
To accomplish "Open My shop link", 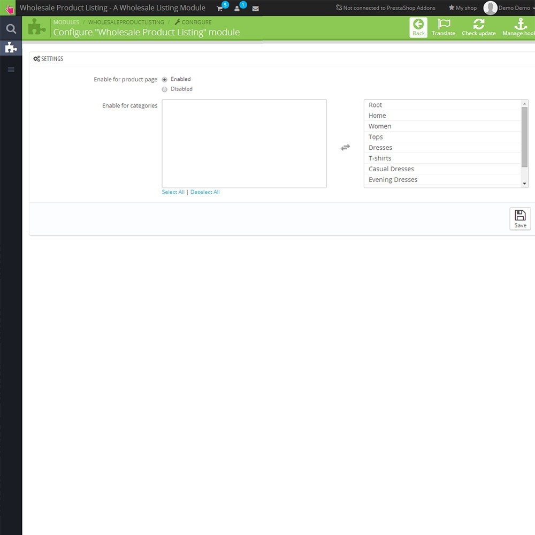I will pos(462,8).
